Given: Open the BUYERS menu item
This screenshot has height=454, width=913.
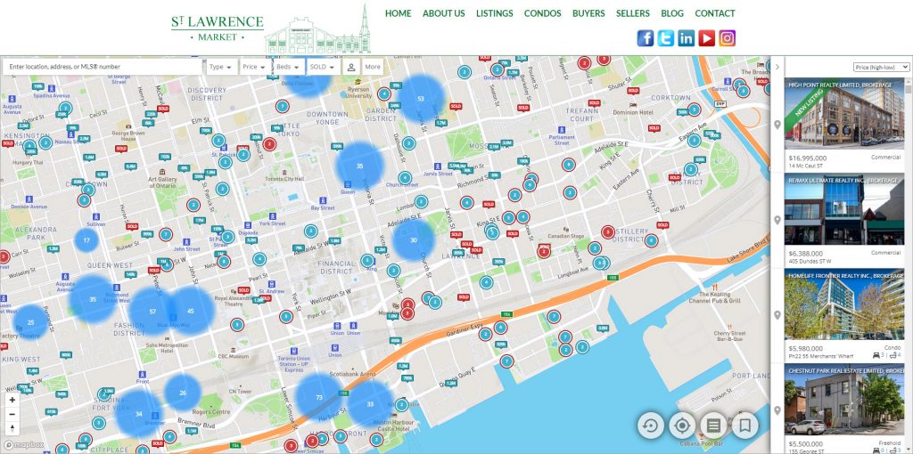Looking at the screenshot, I should pyautogui.click(x=588, y=13).
